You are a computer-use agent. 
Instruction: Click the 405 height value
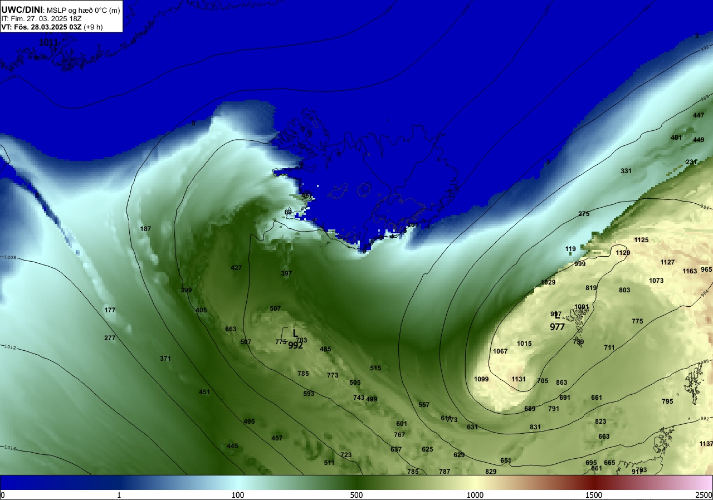(x=201, y=310)
